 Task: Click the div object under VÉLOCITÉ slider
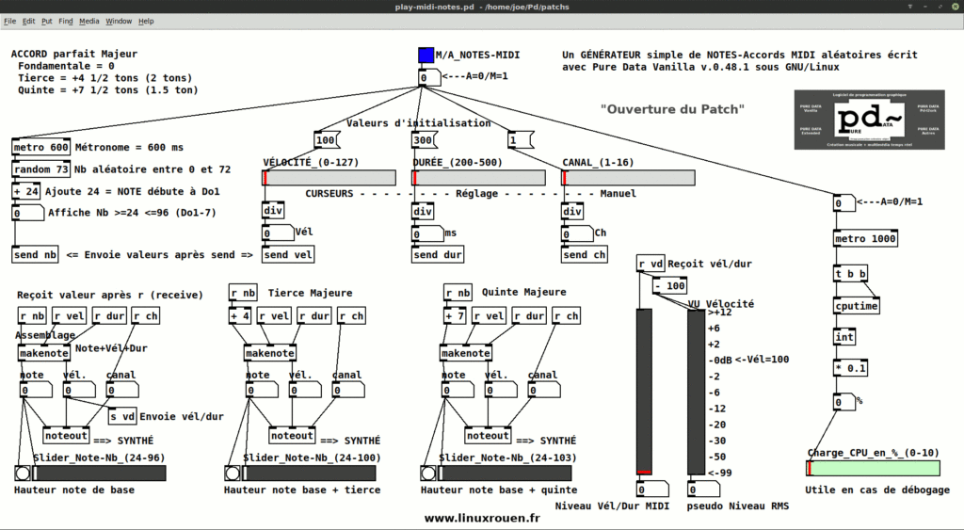(273, 211)
